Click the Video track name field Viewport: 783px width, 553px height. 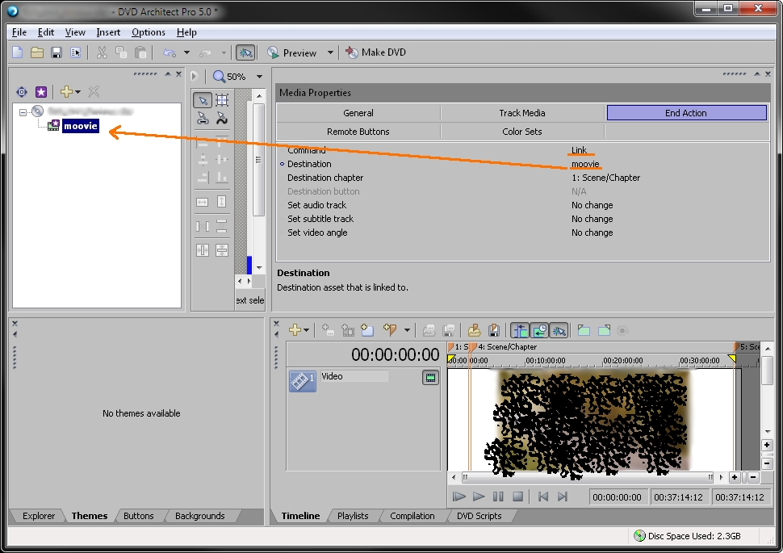pyautogui.click(x=354, y=376)
